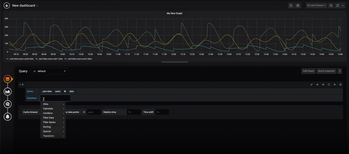Viewport: 349px width, 154px height.
Task: Click the Add Query button
Action: point(308,71)
